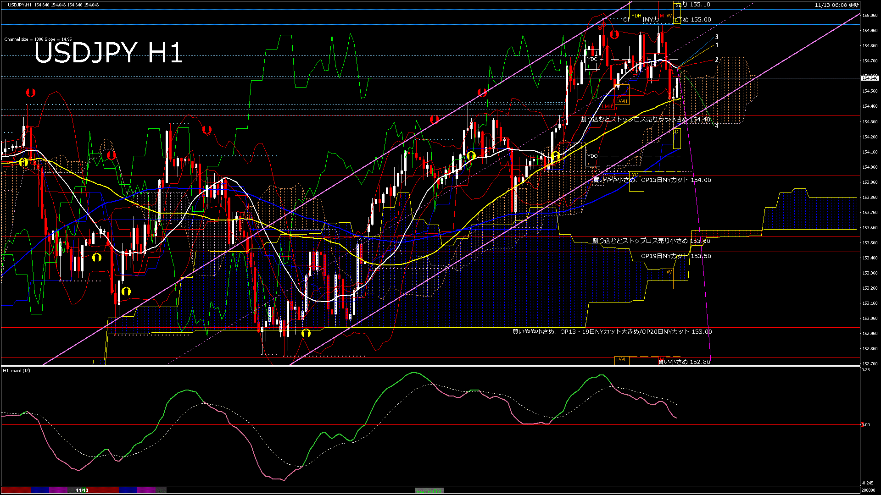Viewport: 881px width, 495px height.
Task: Click the red M marker box at top
Action: point(662,16)
